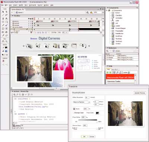149x142 pixels.
Task: Switch to the How Do I tab
Action: tap(115, 70)
